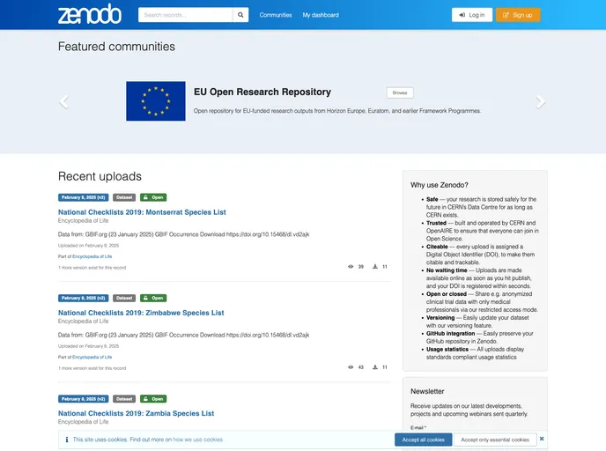Click the EU flag community image
The image size is (606, 451).
[x=155, y=100]
